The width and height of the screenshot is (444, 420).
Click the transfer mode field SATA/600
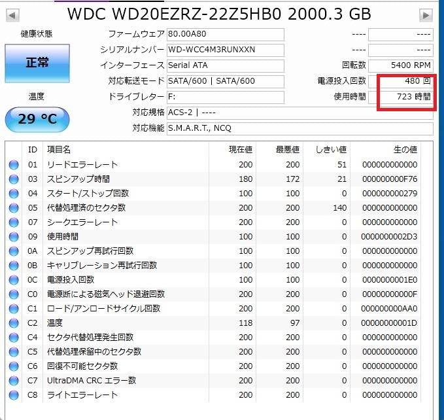tap(226, 82)
